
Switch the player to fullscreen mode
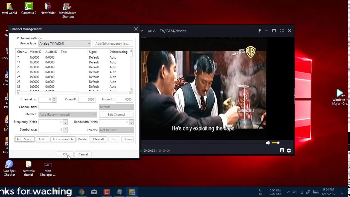coord(282,31)
